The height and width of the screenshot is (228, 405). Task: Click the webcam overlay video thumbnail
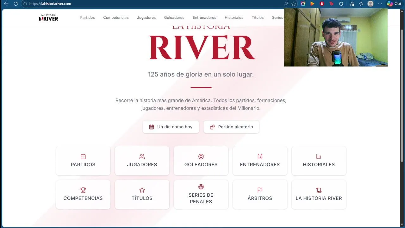(336, 37)
